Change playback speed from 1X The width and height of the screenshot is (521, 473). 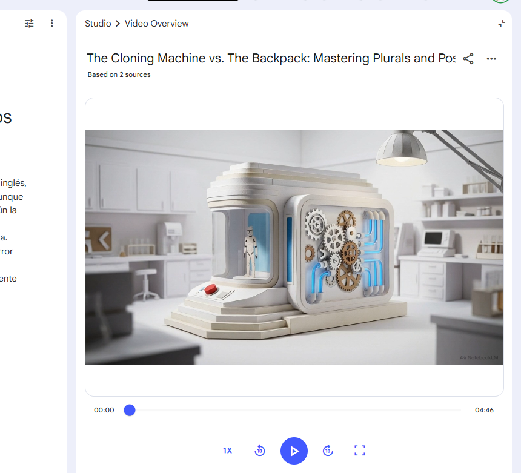pos(228,451)
